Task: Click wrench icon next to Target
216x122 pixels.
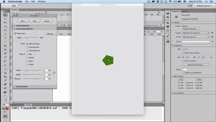Action: 212,33
